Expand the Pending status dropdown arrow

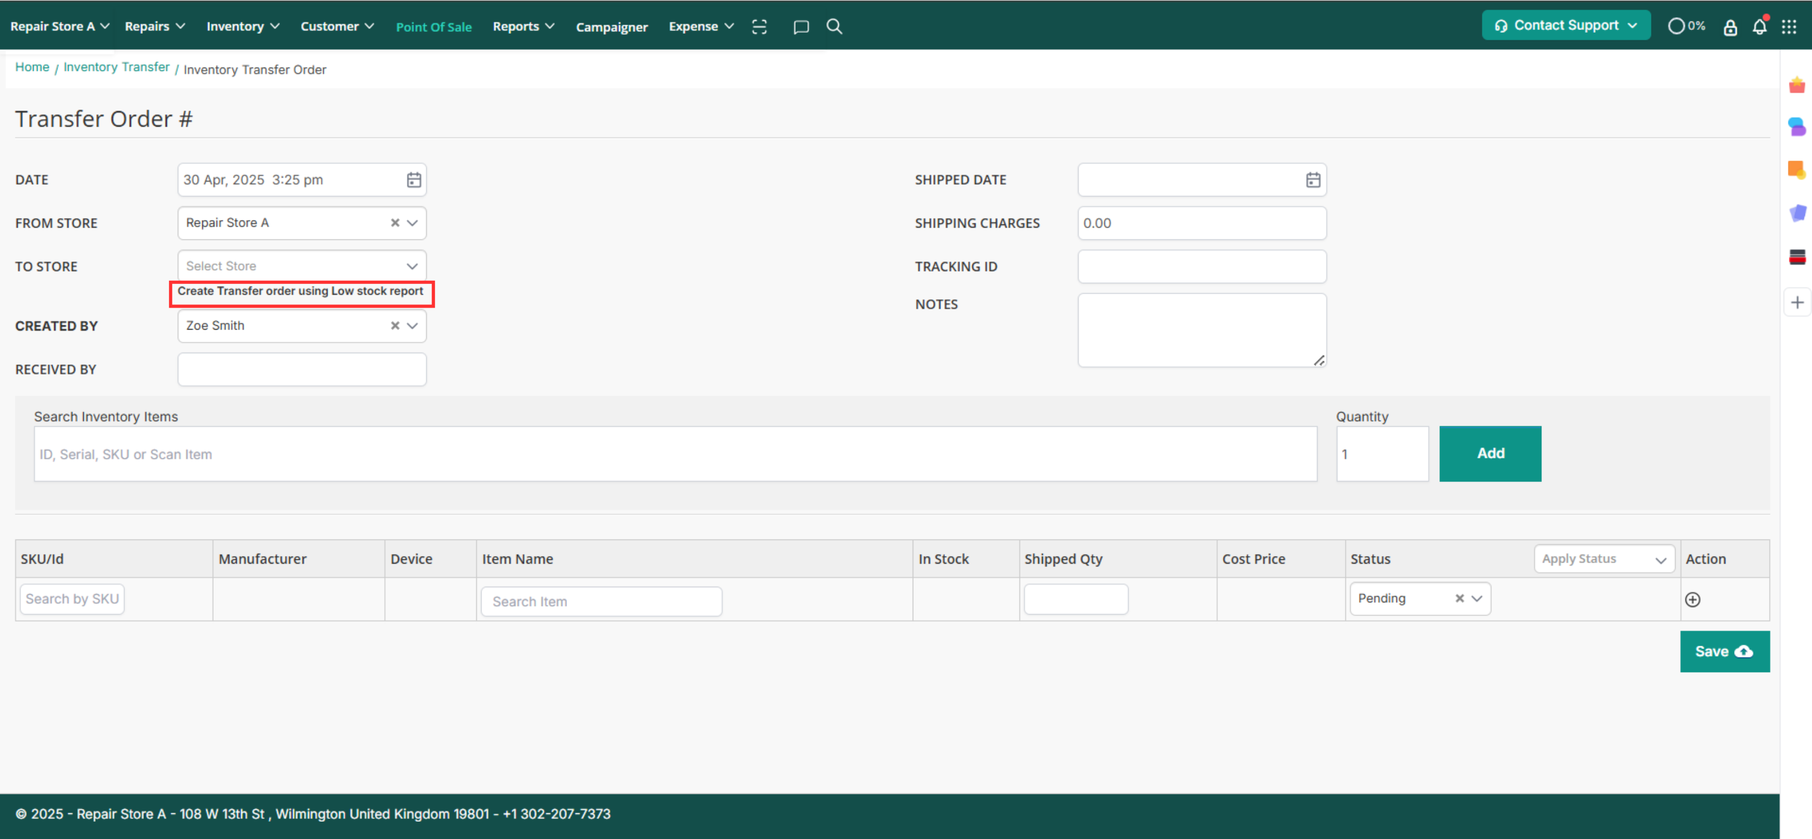point(1476,599)
